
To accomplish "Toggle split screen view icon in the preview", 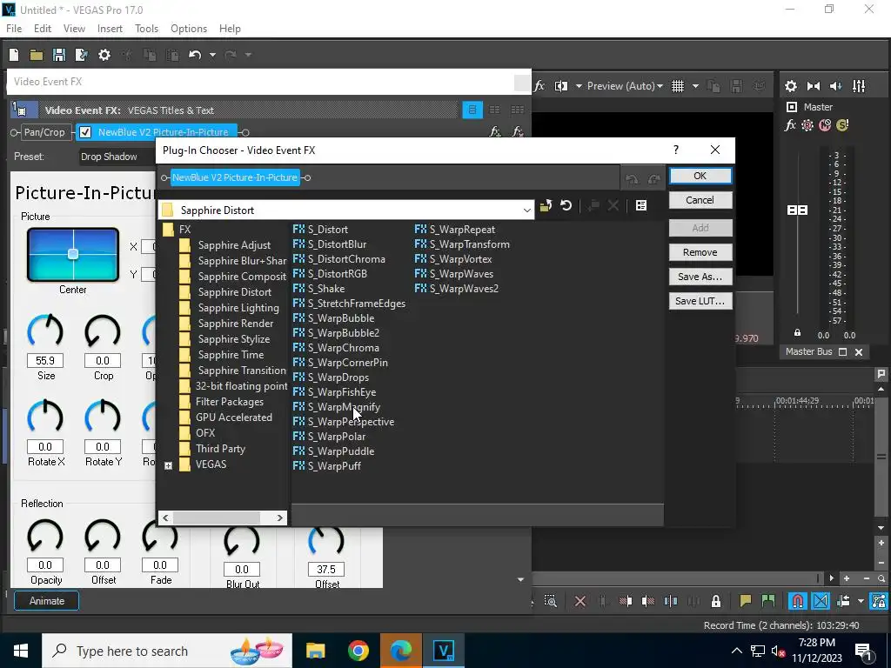I will point(561,86).
